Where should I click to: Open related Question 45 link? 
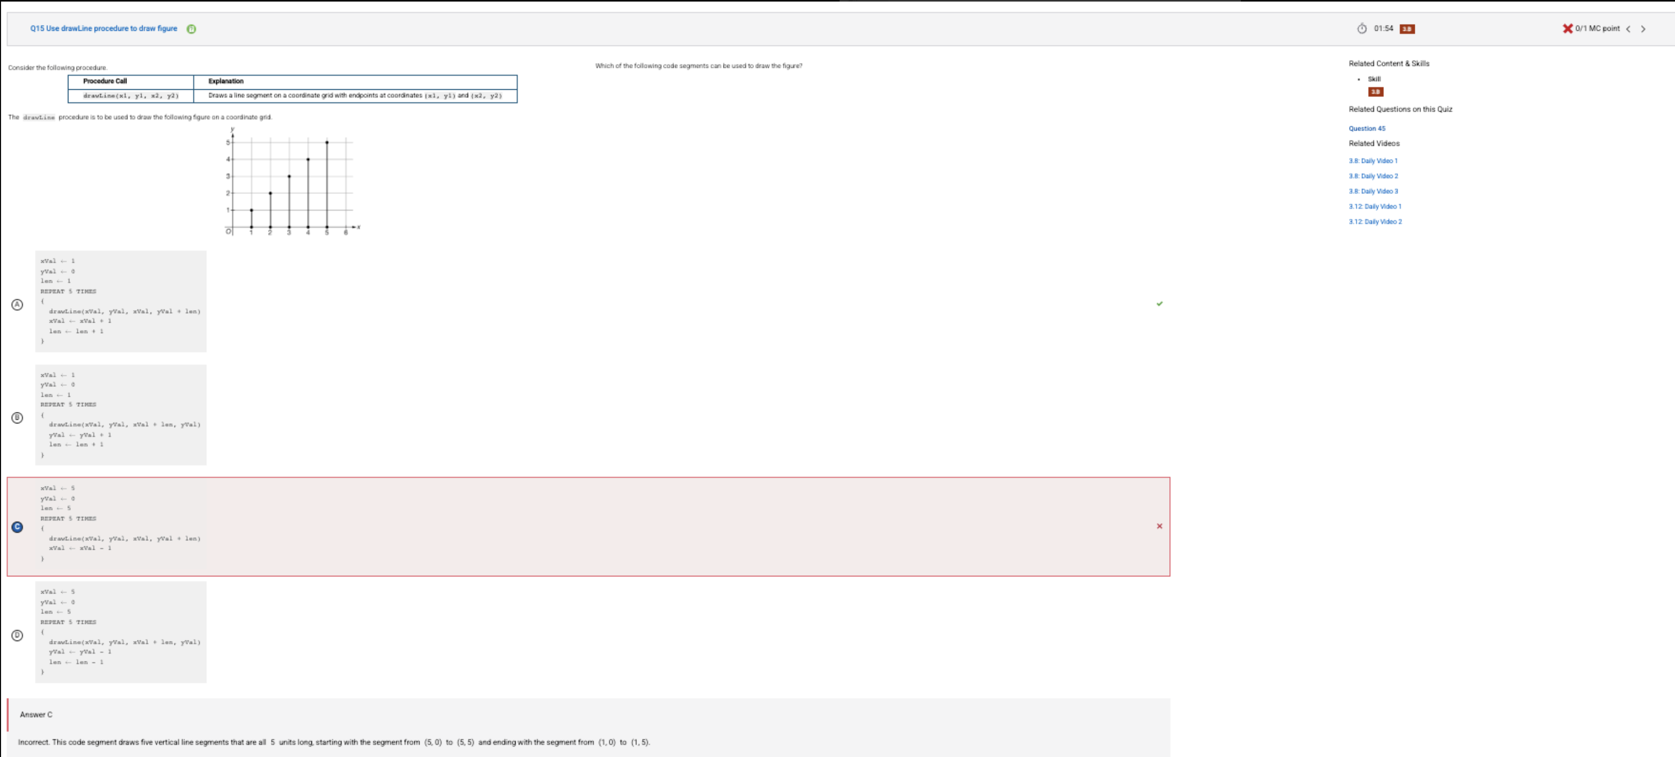[x=1367, y=128]
